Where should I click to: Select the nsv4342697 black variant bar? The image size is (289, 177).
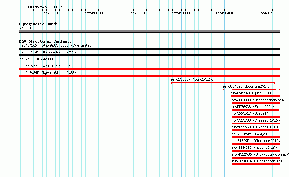[x=149, y=49]
